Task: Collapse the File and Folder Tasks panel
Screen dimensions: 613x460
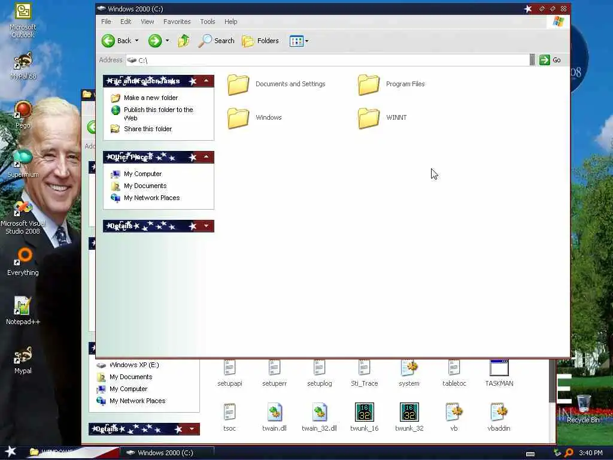Action: click(x=206, y=81)
